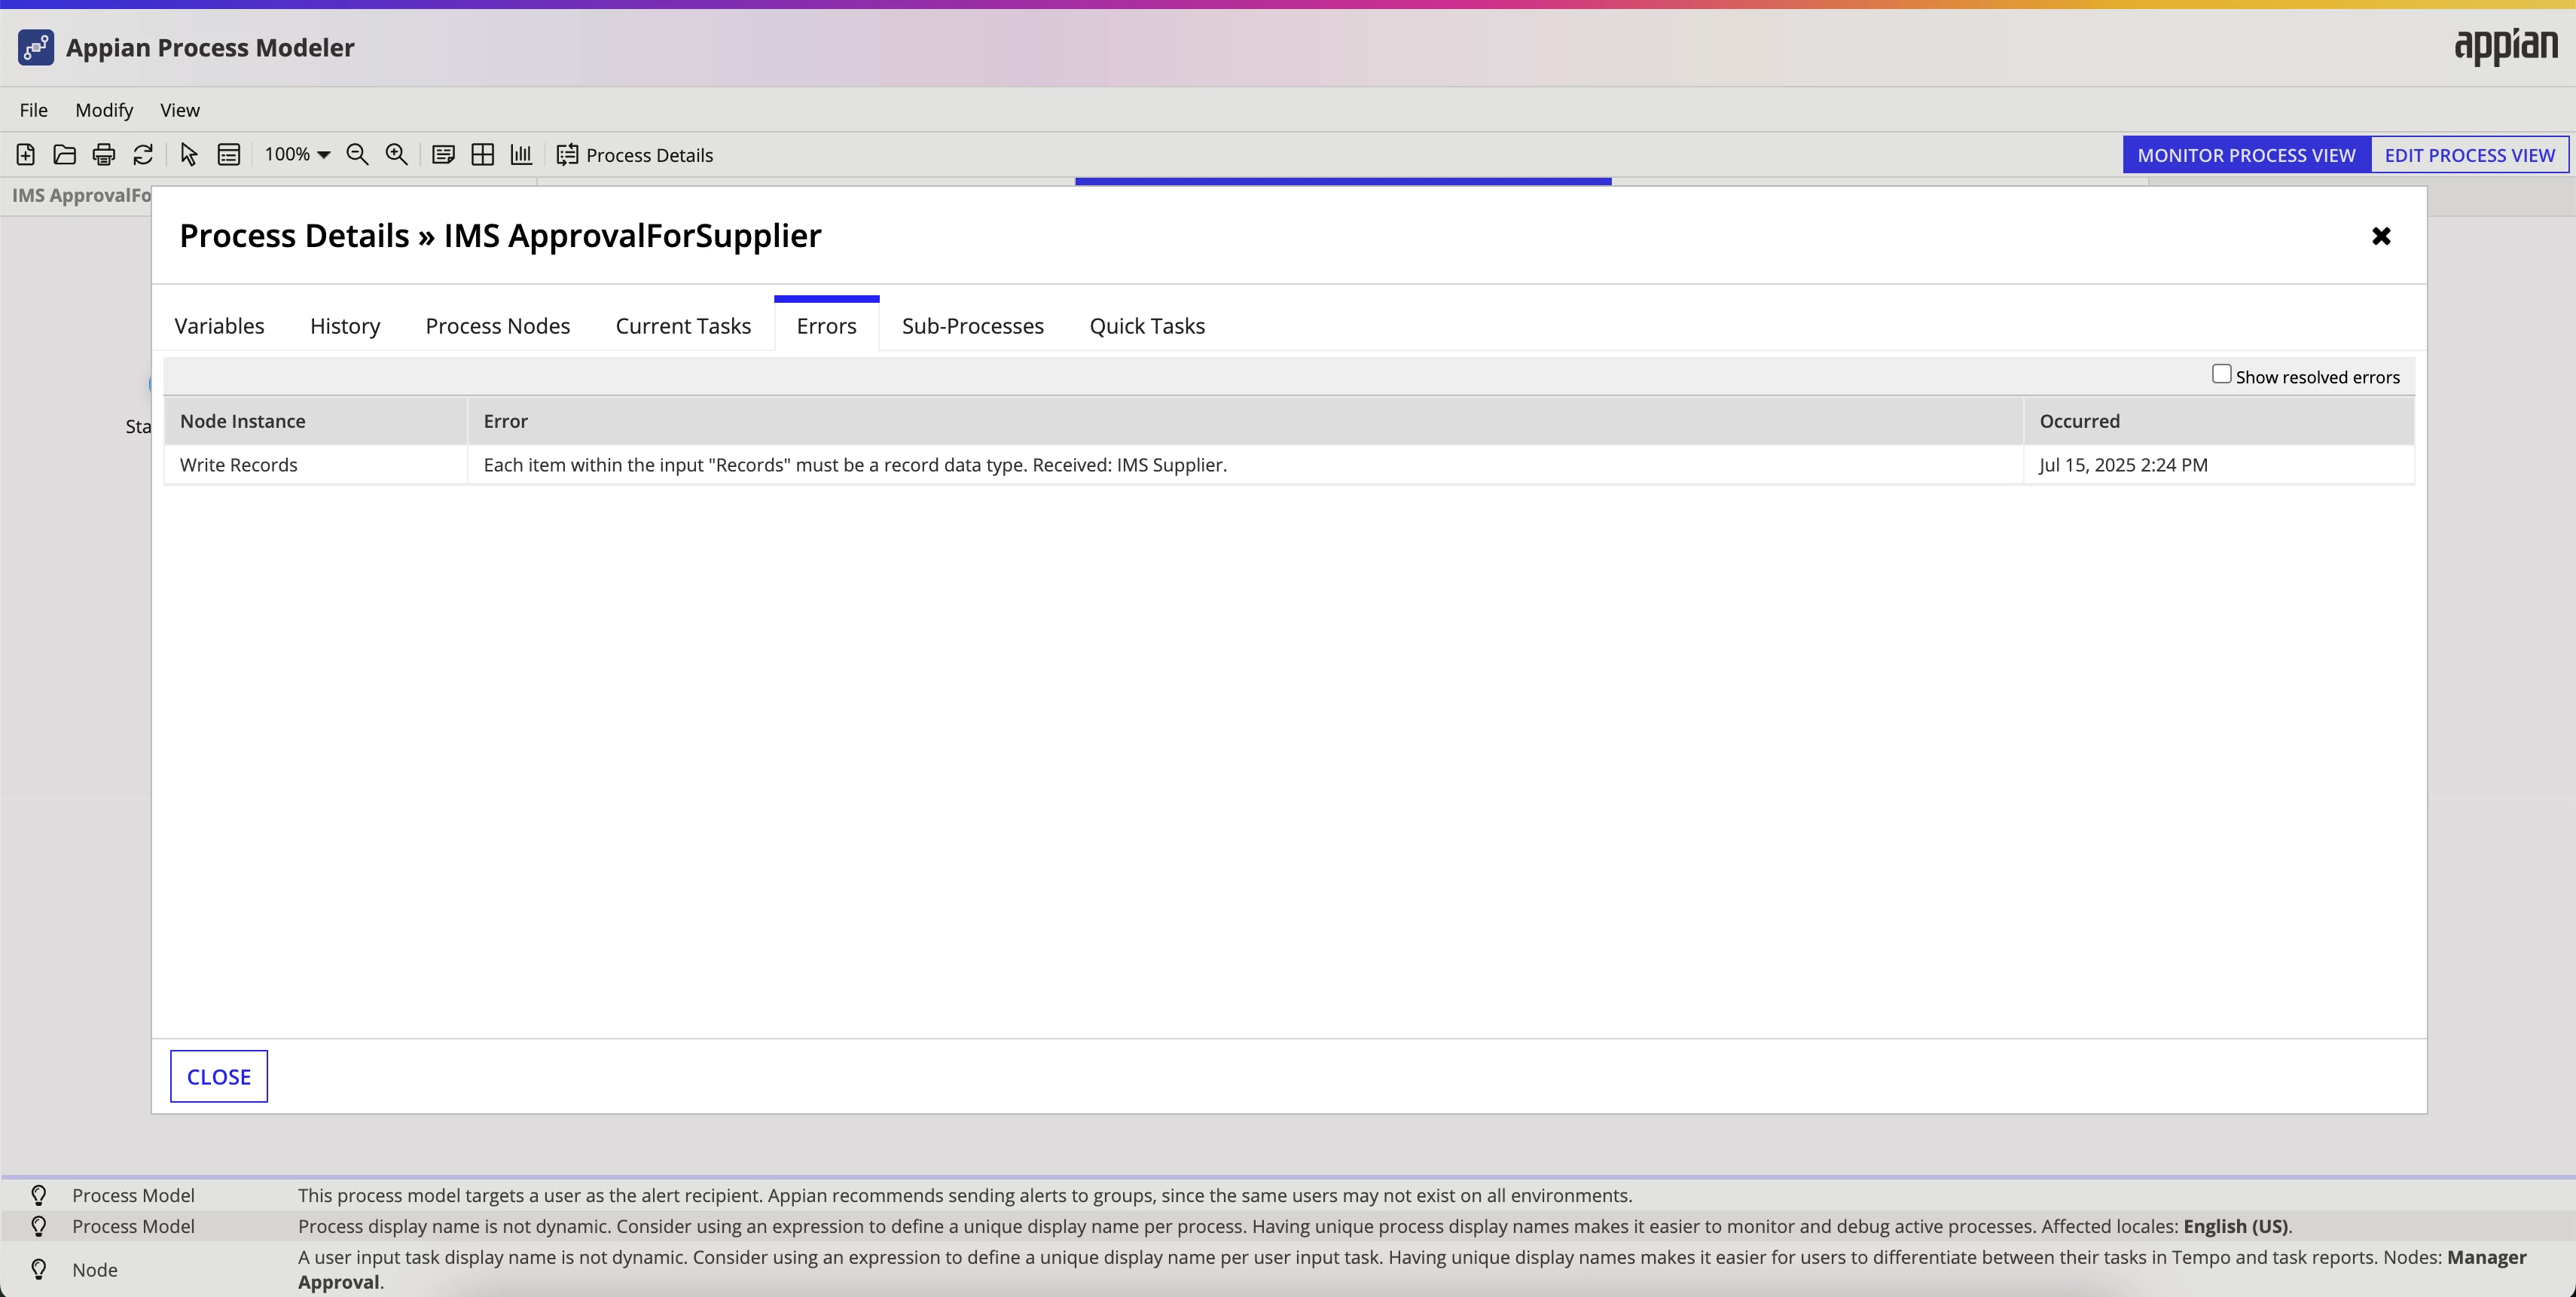This screenshot has width=2576, height=1297.
Task: Enable the Show resolved errors checkbox
Action: tap(2221, 374)
